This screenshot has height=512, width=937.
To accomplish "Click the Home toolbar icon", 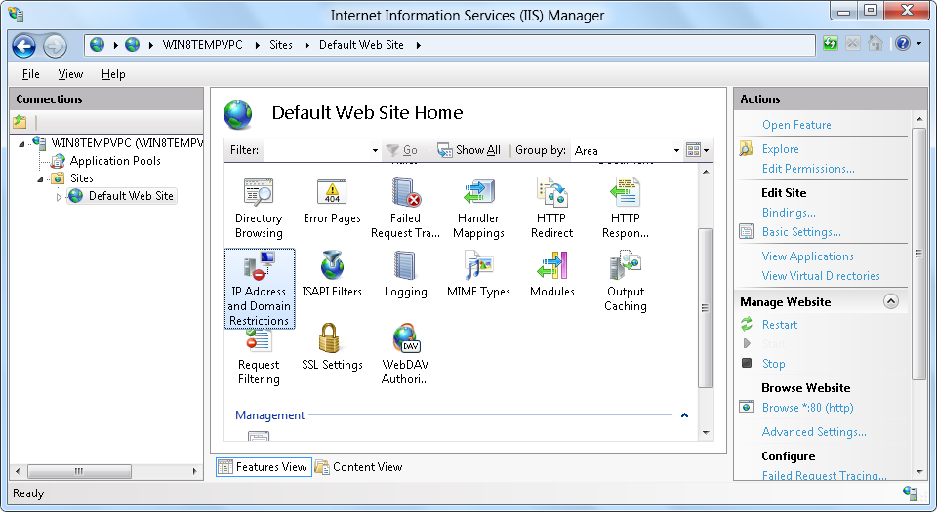I will 876,44.
